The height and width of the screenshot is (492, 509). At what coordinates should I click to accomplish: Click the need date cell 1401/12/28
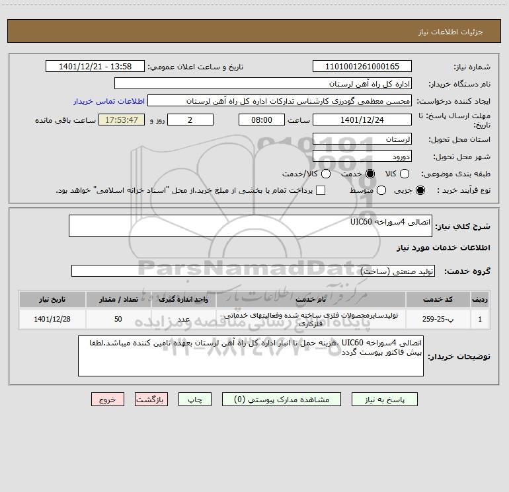pyautogui.click(x=52, y=319)
